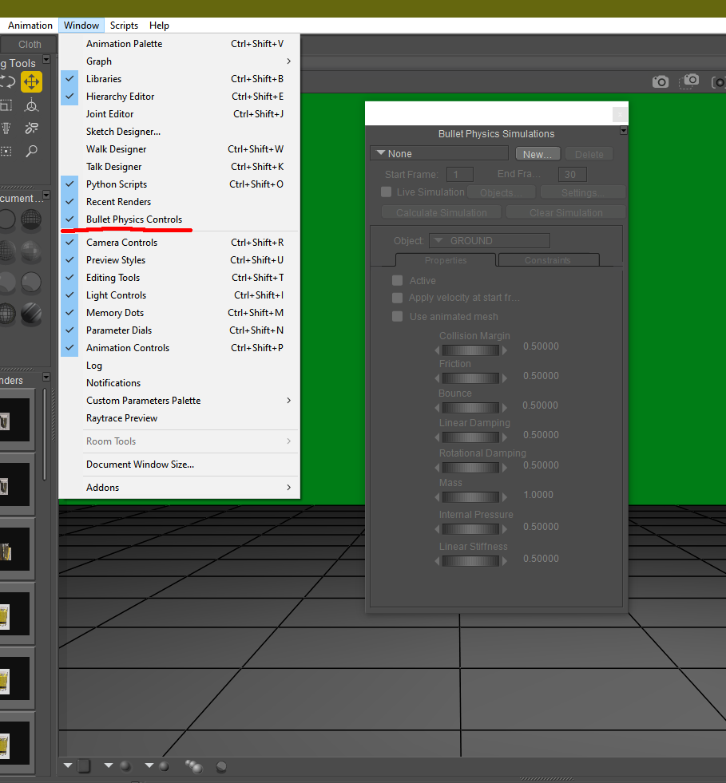The height and width of the screenshot is (783, 726).
Task: Adjust the Mass slider
Action: pos(470,497)
